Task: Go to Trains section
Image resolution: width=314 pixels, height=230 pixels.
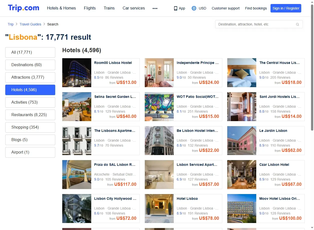Action: point(109,8)
